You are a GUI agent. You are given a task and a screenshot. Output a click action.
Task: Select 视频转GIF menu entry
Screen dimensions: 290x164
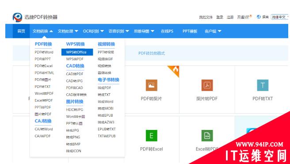point(105,59)
